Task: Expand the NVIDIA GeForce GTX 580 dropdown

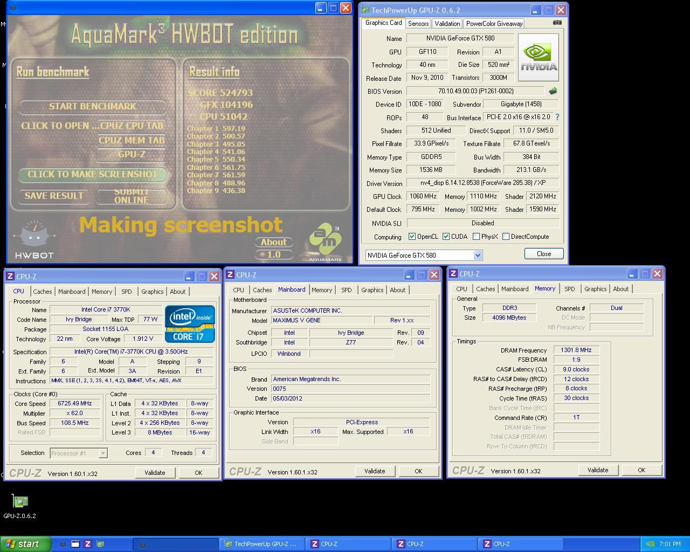Action: point(477,255)
